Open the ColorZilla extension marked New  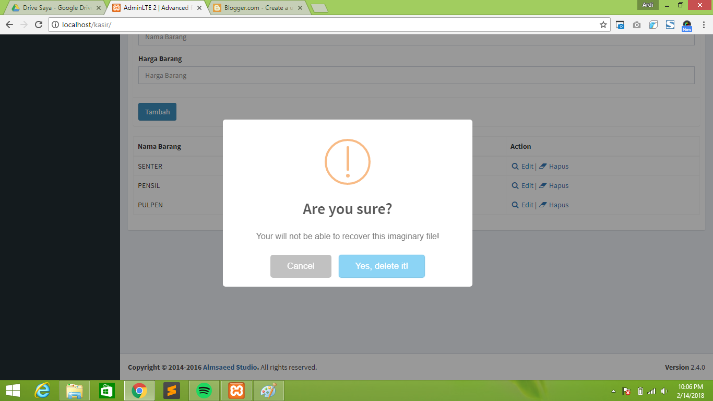click(x=686, y=25)
